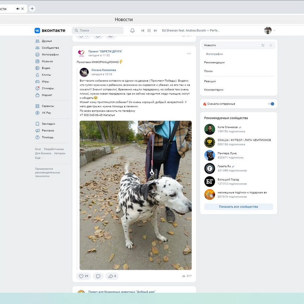Click the VKontakte logo
304x304 pixels.
[x=50, y=31]
